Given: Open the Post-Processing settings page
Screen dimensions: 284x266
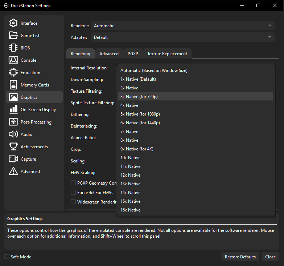Looking at the screenshot, I should (x=34, y=122).
